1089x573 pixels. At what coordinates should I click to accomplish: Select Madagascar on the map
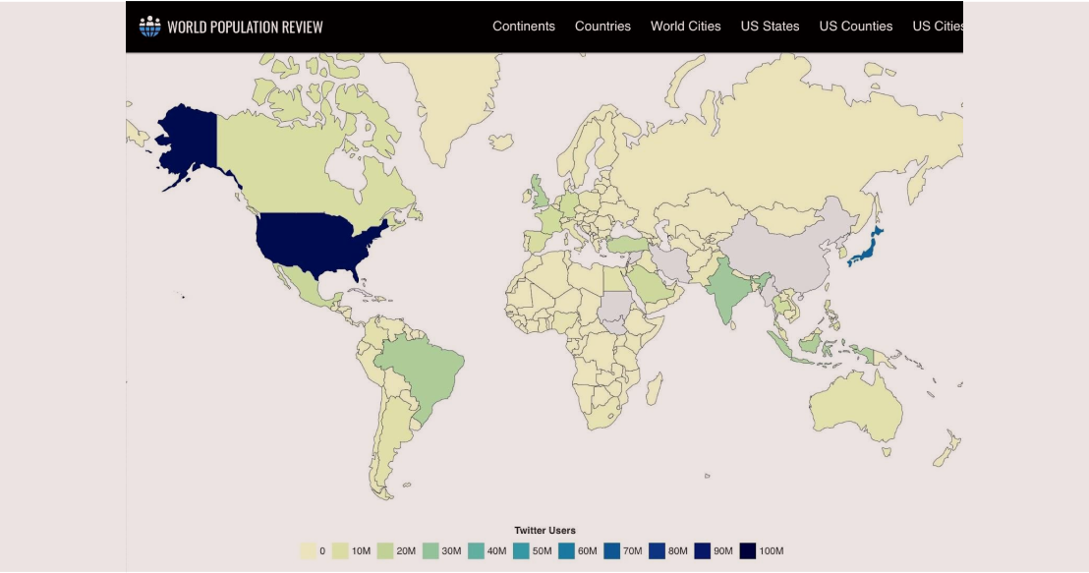point(655,389)
